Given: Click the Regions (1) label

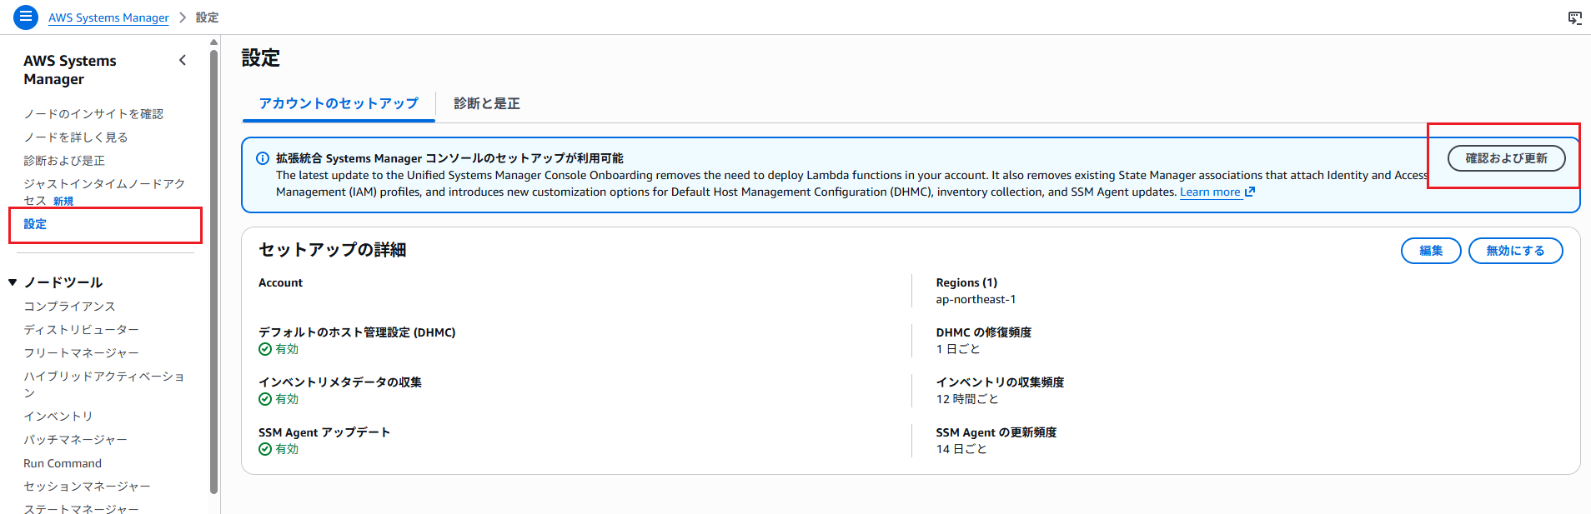Looking at the screenshot, I should (x=966, y=283).
